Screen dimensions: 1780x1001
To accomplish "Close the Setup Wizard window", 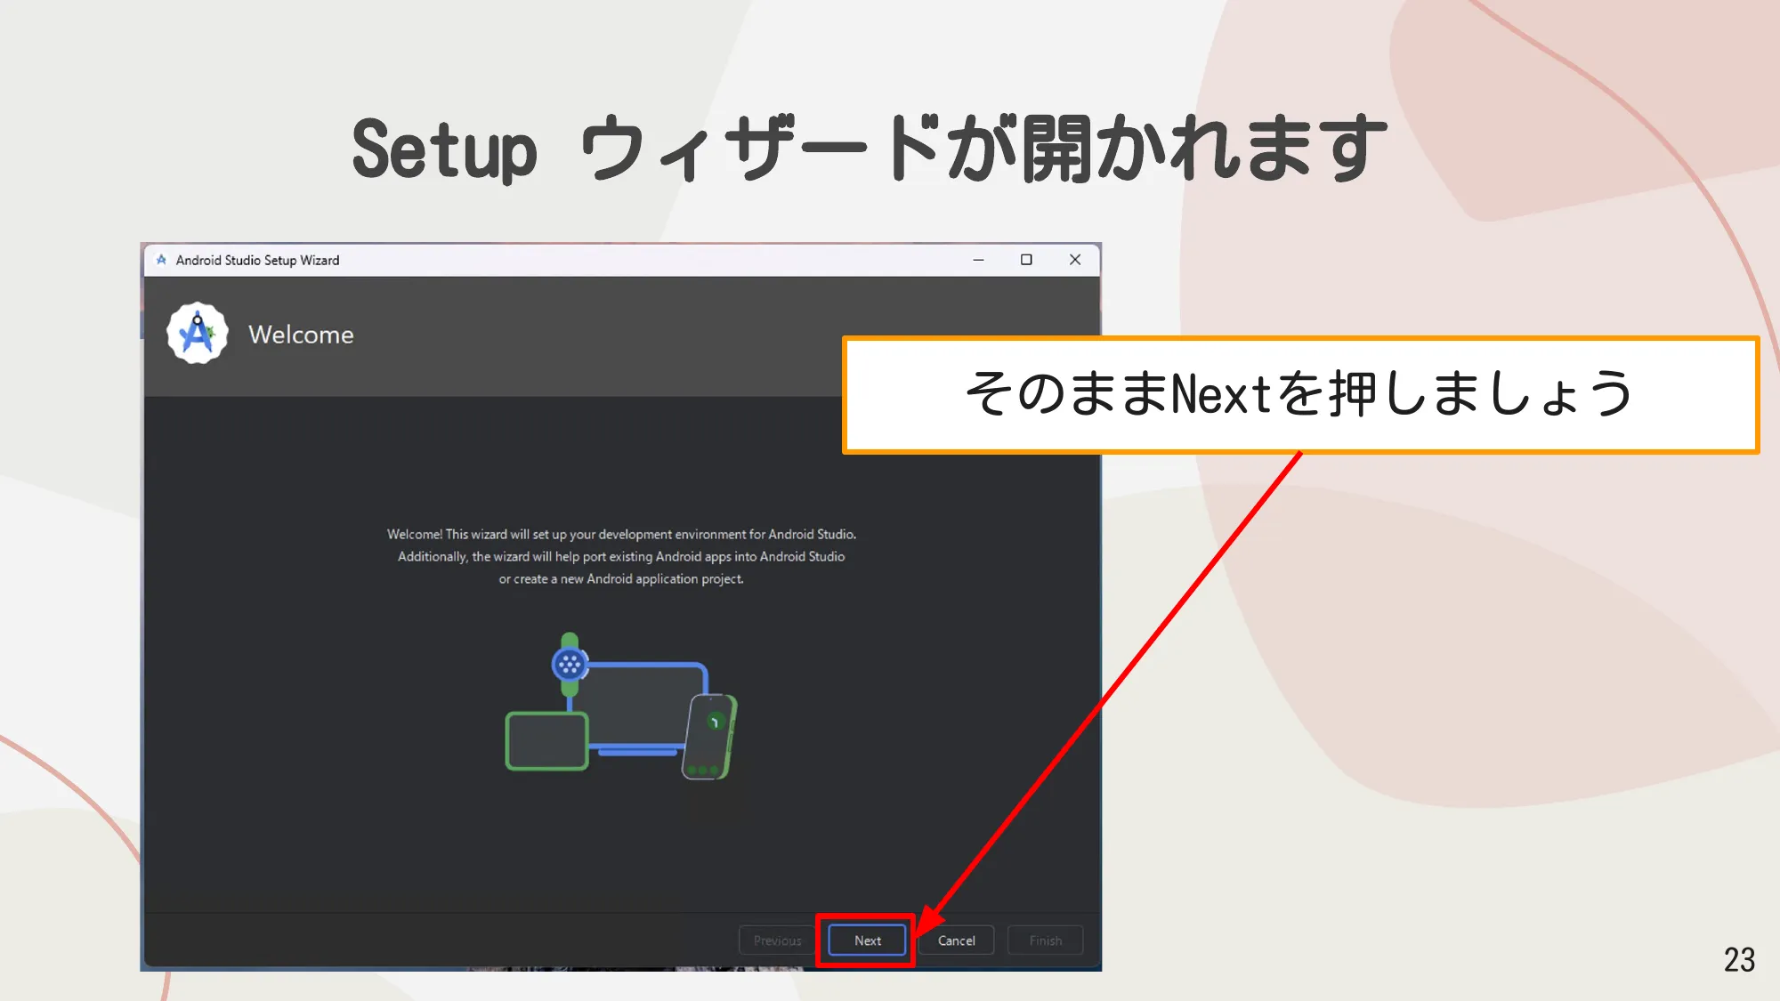I will tap(1074, 260).
